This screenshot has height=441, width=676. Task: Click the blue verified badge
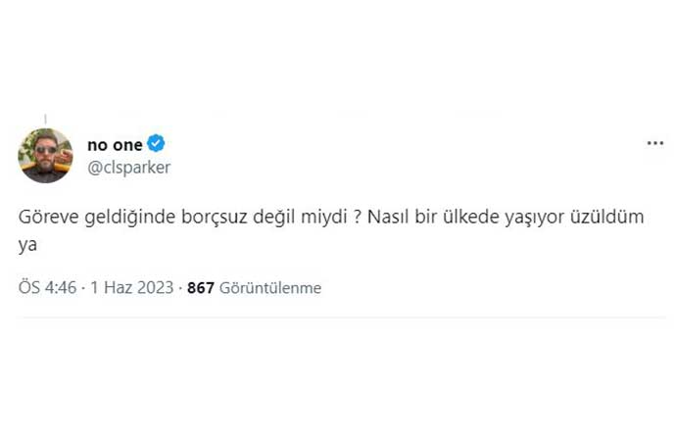[x=157, y=145]
